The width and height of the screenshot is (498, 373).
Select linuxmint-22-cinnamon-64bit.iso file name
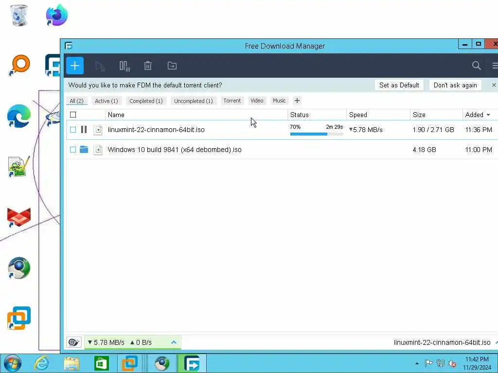tap(156, 130)
